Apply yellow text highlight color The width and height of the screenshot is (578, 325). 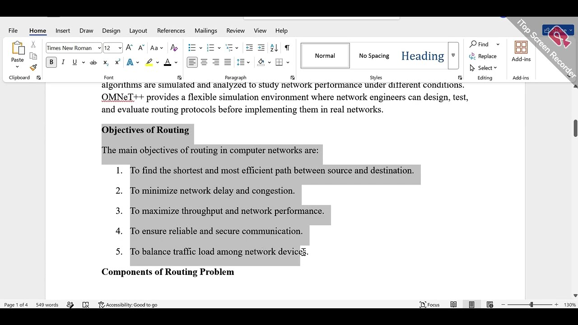(149, 62)
